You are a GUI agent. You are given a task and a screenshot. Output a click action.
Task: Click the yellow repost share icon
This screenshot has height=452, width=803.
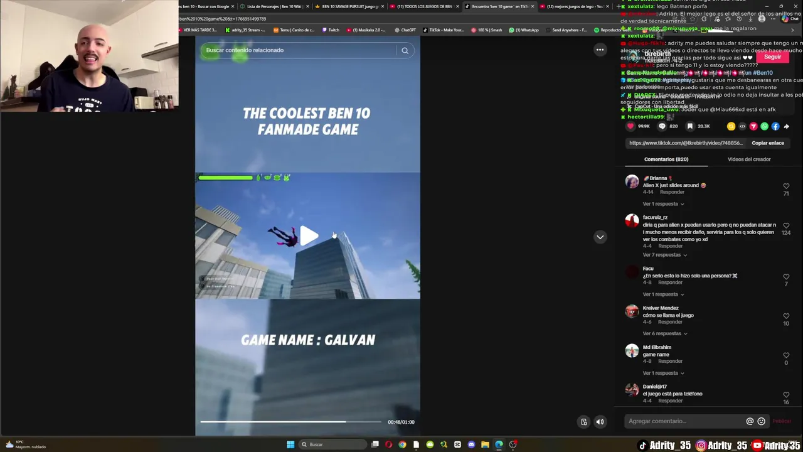731,126
